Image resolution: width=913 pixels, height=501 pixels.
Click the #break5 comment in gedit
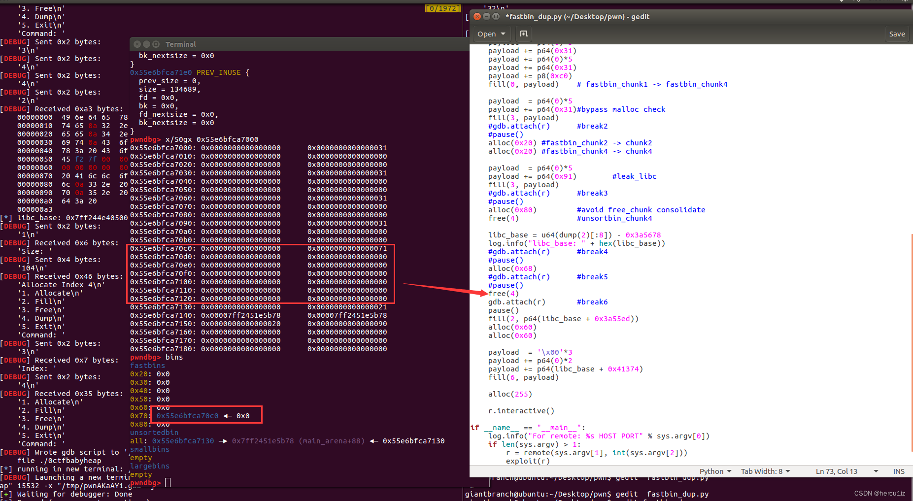coord(592,277)
